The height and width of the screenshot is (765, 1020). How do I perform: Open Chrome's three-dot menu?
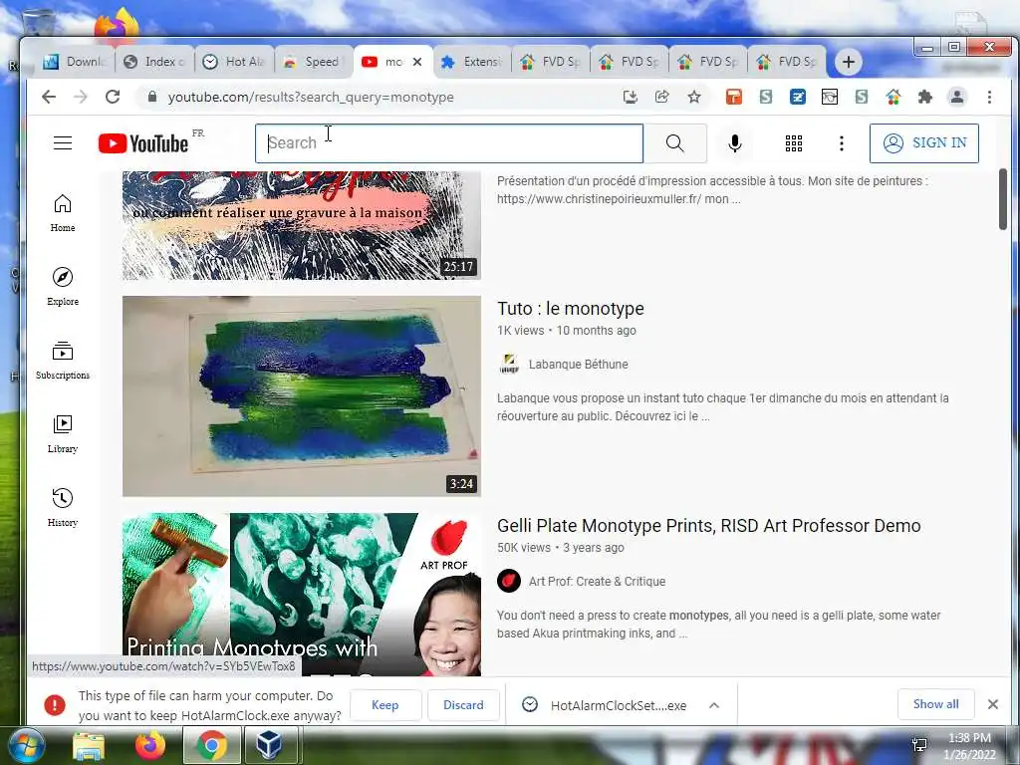[x=989, y=97]
